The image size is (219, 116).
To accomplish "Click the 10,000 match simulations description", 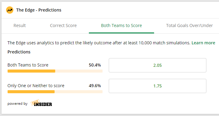I will pos(99,43).
